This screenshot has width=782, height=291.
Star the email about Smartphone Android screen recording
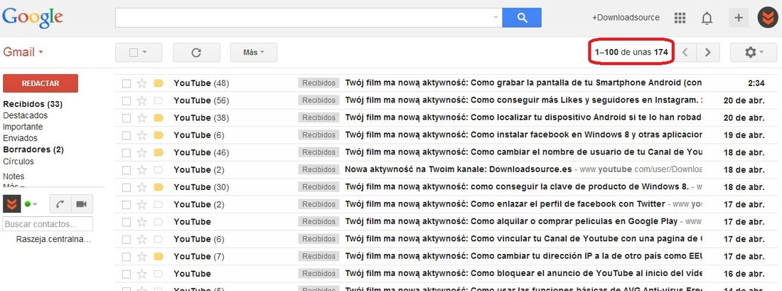[141, 83]
